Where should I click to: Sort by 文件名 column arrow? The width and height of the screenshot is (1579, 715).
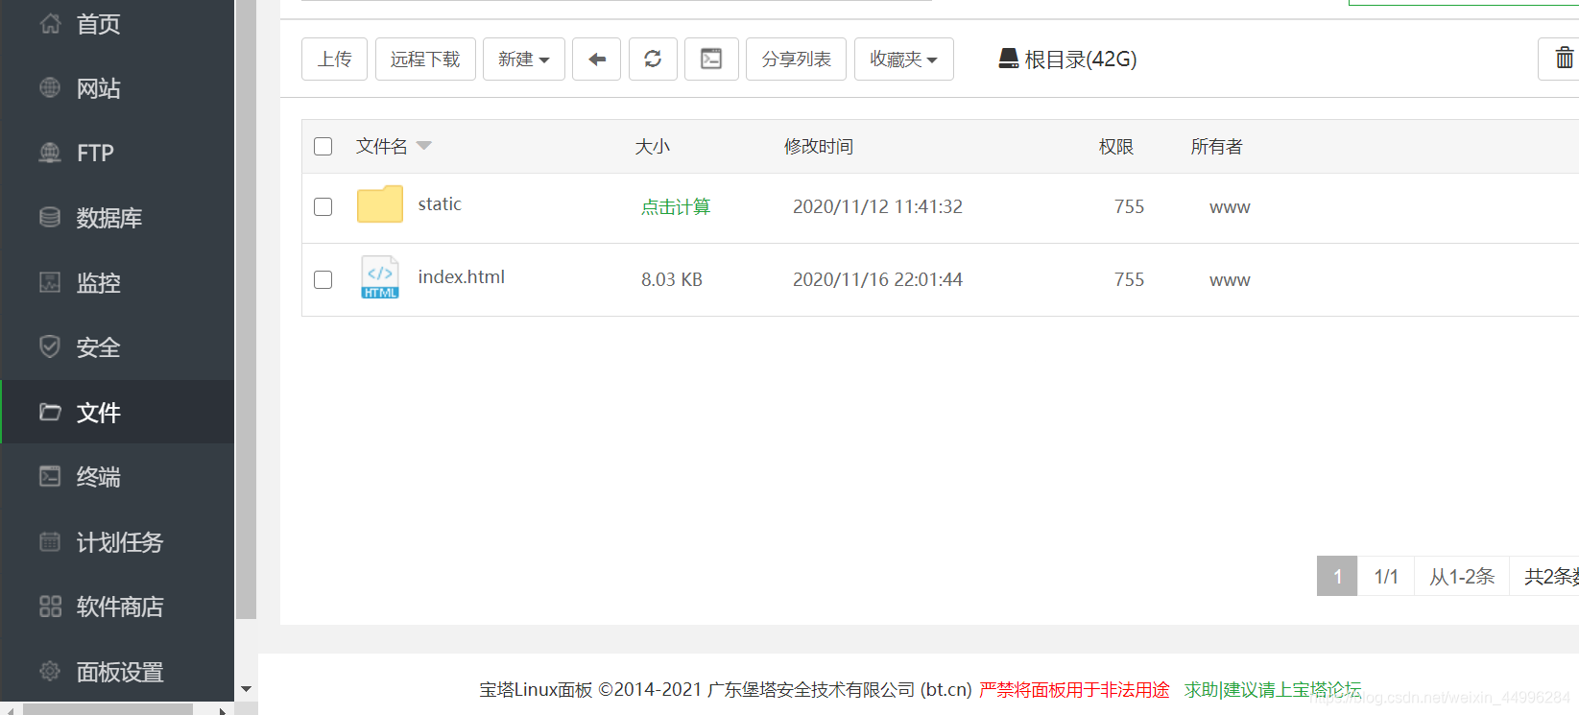[x=424, y=146]
